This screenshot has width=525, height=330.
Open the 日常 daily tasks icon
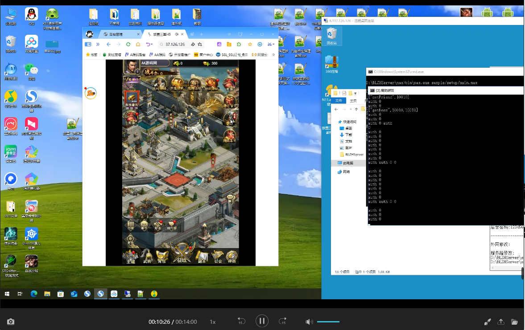(131, 225)
